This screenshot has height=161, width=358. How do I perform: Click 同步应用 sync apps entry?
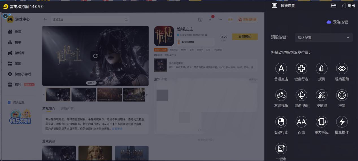pyautogui.click(x=16, y=103)
